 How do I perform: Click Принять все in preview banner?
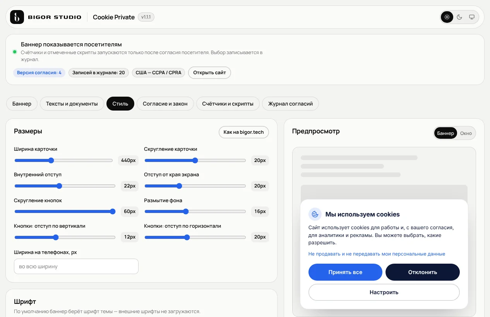[345, 272]
